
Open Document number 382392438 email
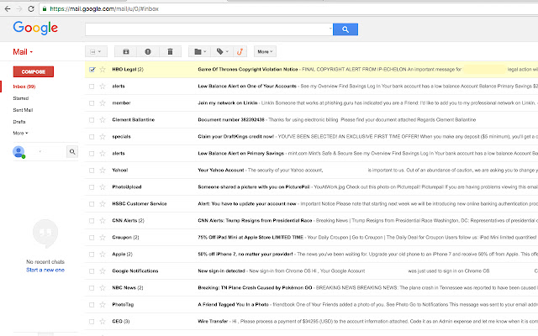click(x=231, y=119)
